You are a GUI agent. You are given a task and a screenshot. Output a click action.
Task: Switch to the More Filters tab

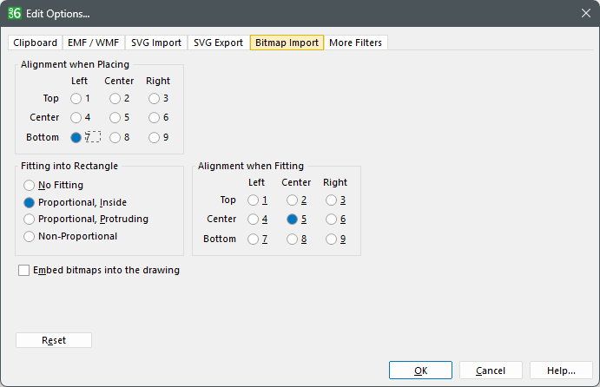click(x=355, y=43)
